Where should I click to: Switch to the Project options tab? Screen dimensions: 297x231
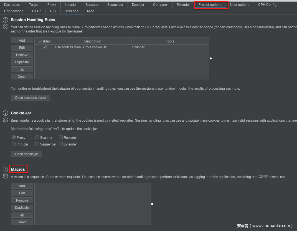point(210,5)
